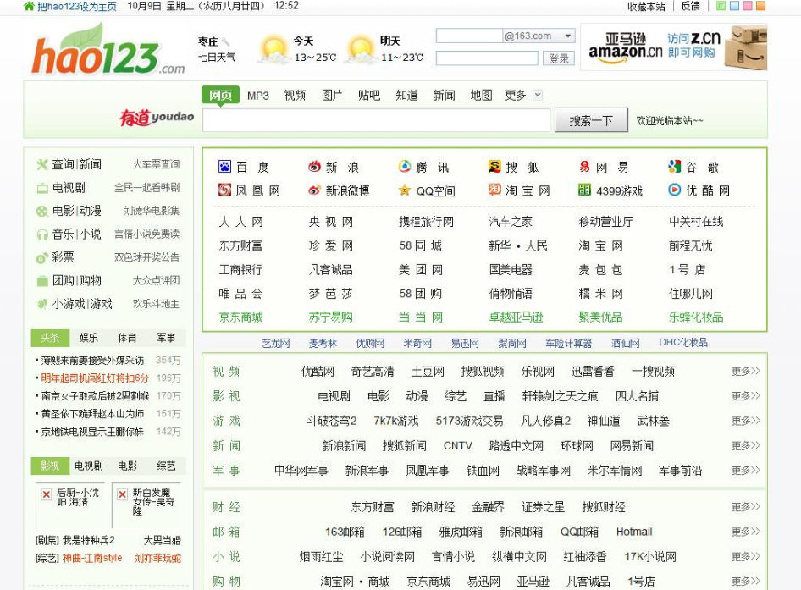This screenshot has height=590, width=801.
Task: Select the 图片 search tab
Action: pyautogui.click(x=332, y=96)
